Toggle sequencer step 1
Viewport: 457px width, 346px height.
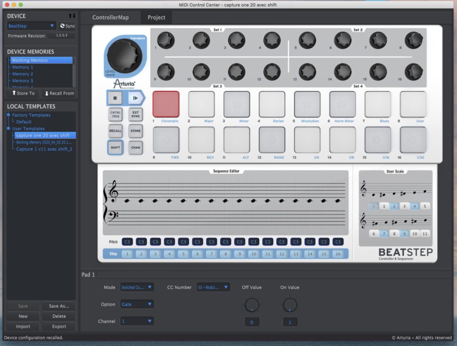click(x=127, y=254)
